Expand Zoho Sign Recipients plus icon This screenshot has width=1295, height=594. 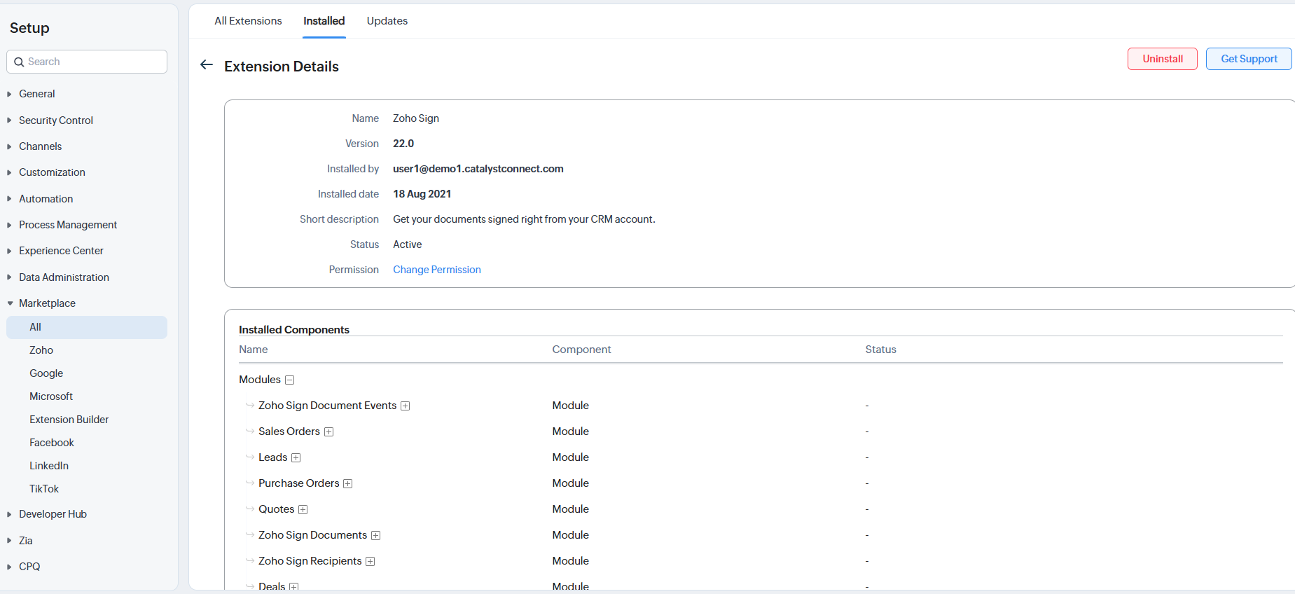[x=371, y=562]
